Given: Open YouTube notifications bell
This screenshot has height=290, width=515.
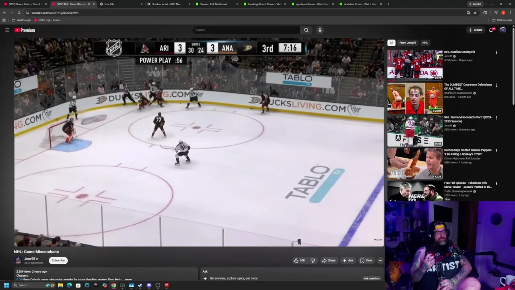Looking at the screenshot, I should [491, 30].
